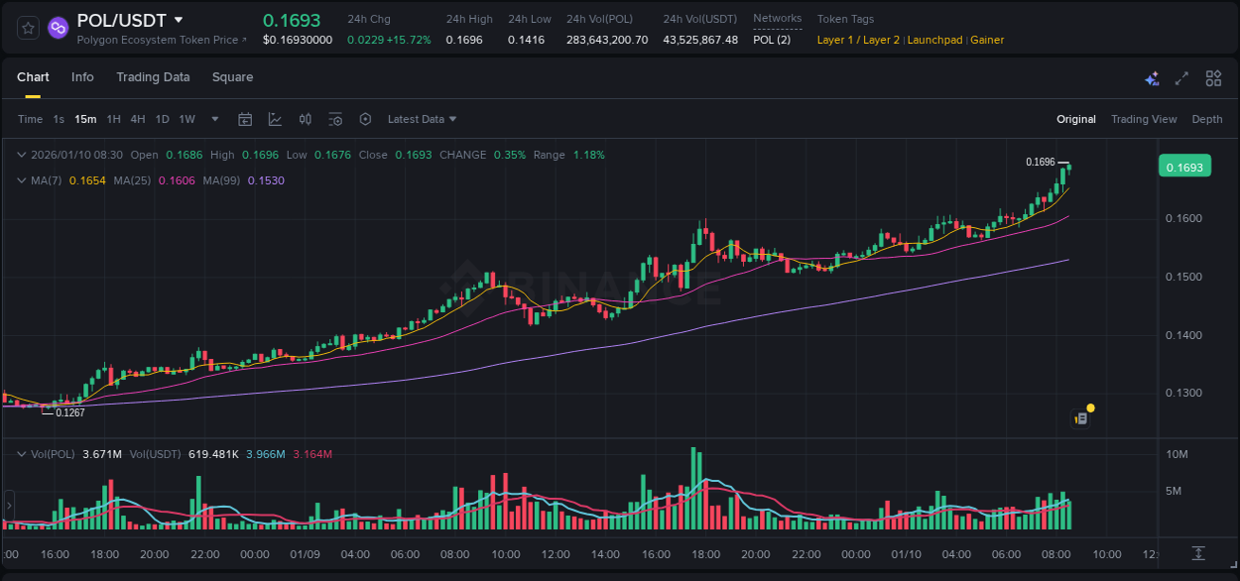Expand the interval dropdown next to 1W

[213, 118]
